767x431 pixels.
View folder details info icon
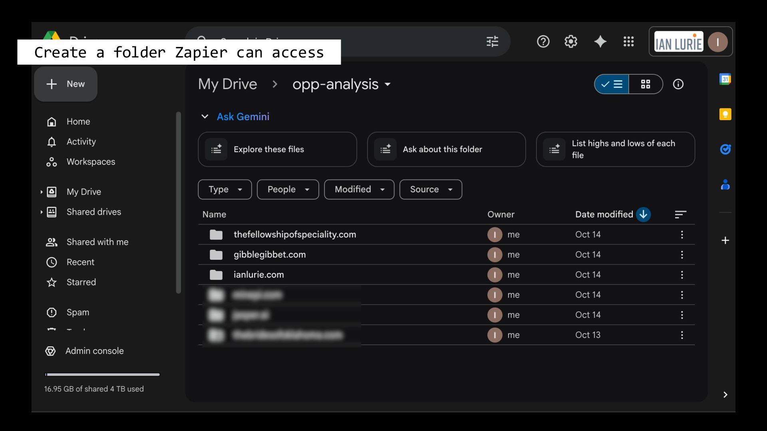pyautogui.click(x=678, y=84)
